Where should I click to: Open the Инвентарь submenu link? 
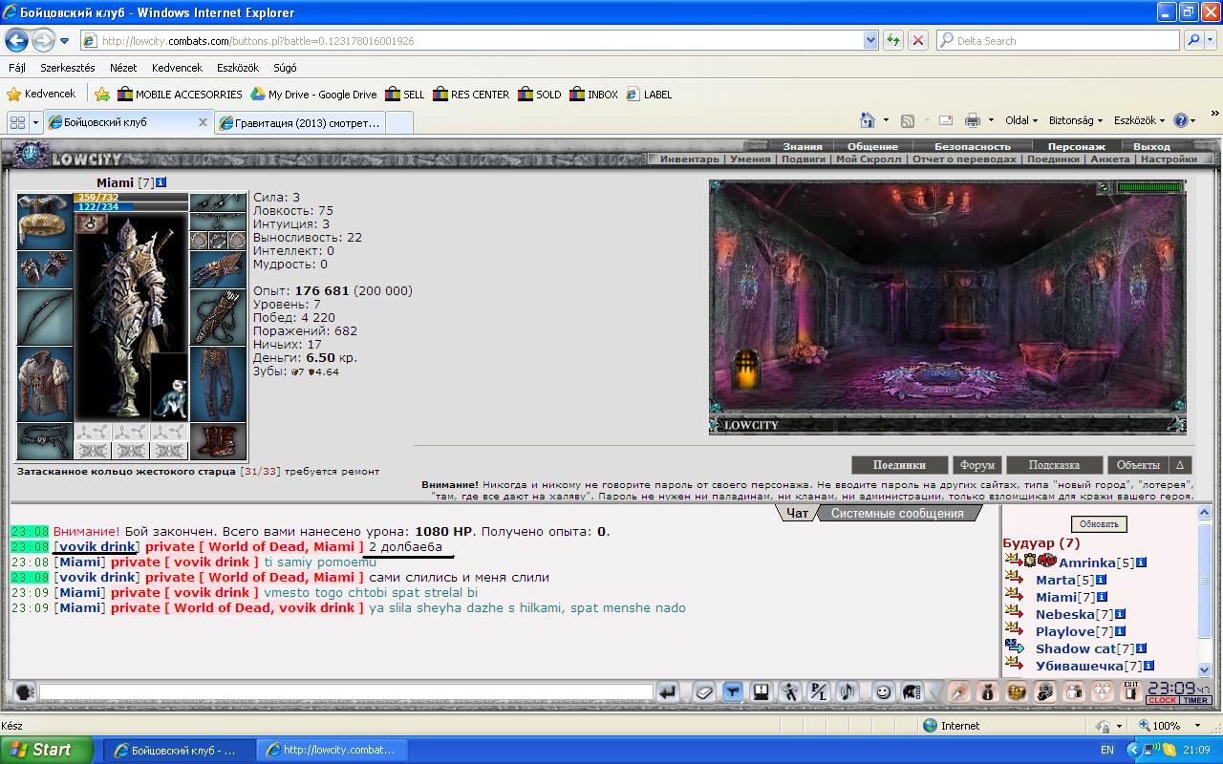689,159
